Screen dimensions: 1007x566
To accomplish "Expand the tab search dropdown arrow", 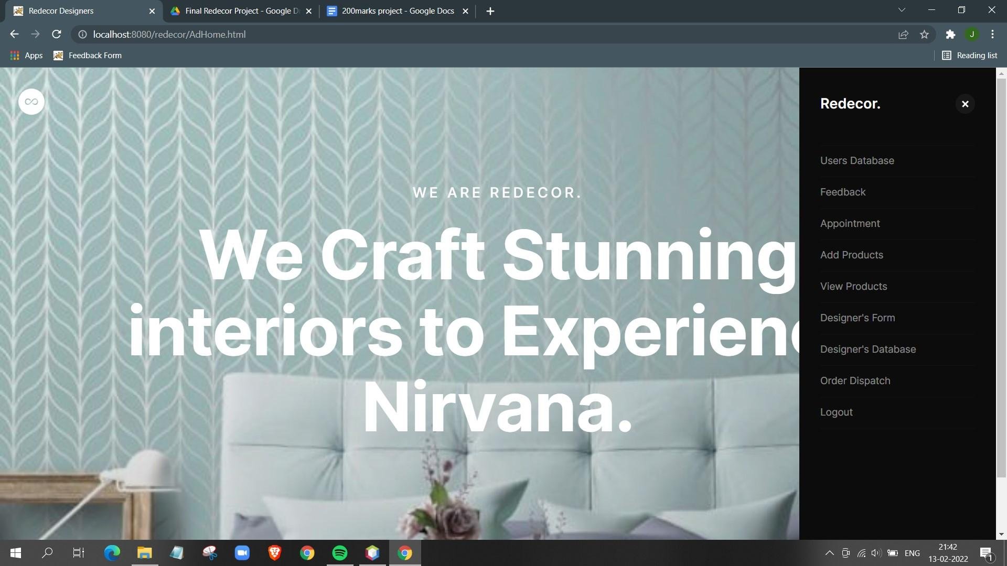I will tap(902, 10).
